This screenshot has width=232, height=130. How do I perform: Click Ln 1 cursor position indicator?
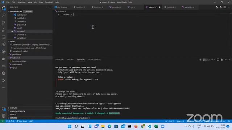[169, 121]
